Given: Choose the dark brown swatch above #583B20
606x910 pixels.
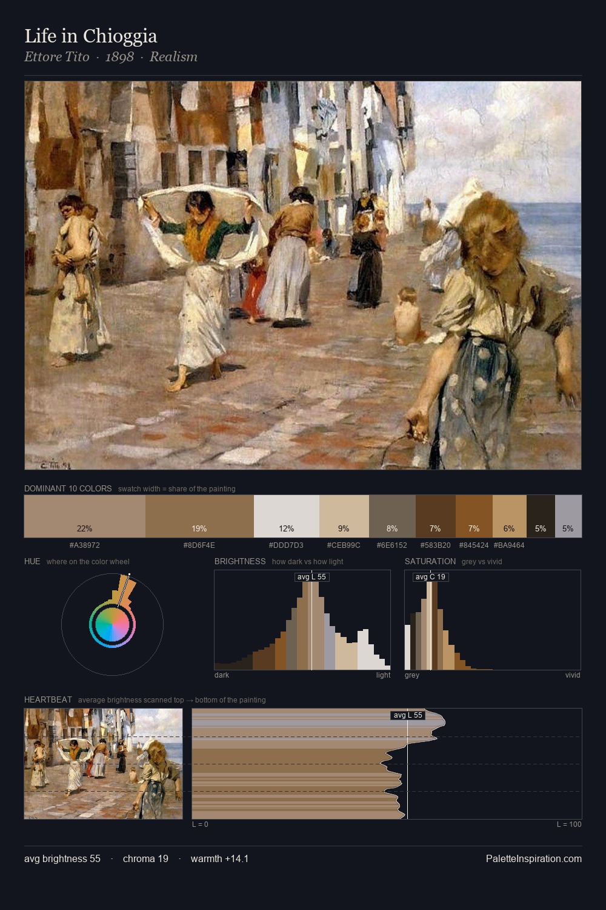Looking at the screenshot, I should pos(436,516).
